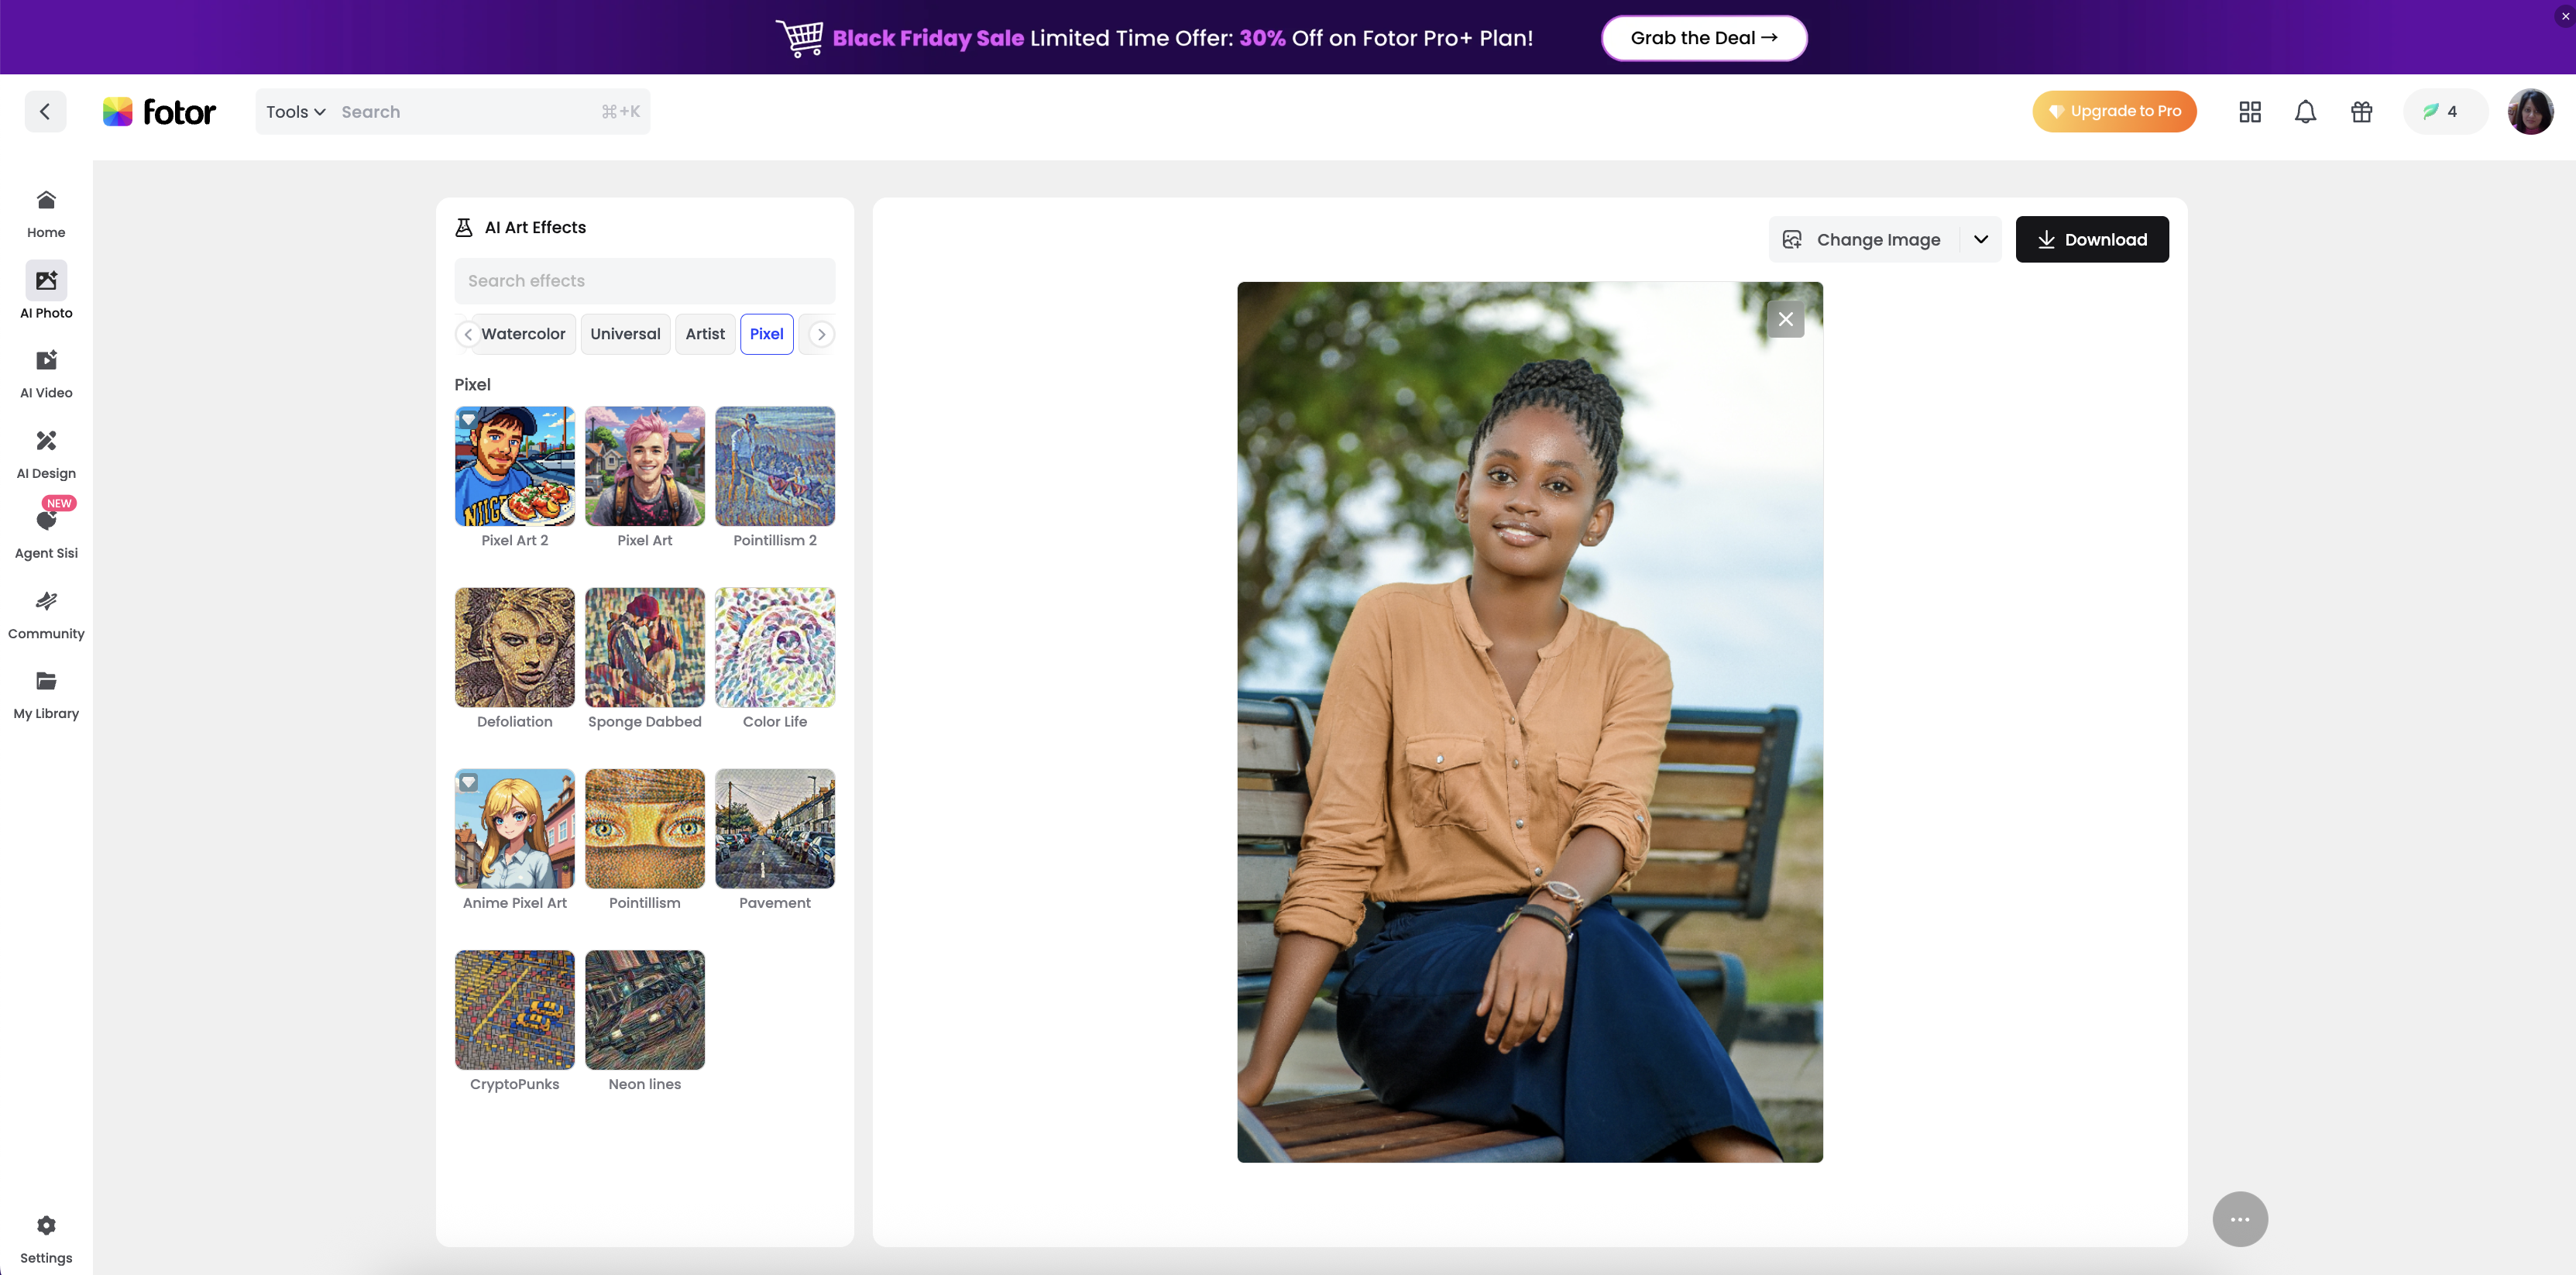Open the apps grid icon
The image size is (2576, 1275).
[2249, 112]
